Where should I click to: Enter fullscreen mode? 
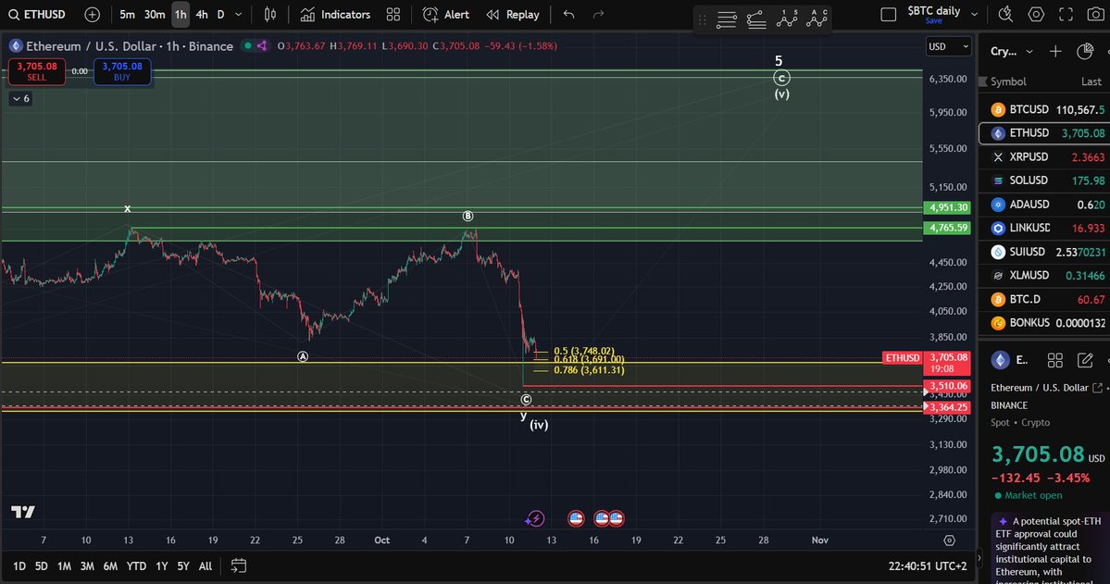click(1066, 14)
